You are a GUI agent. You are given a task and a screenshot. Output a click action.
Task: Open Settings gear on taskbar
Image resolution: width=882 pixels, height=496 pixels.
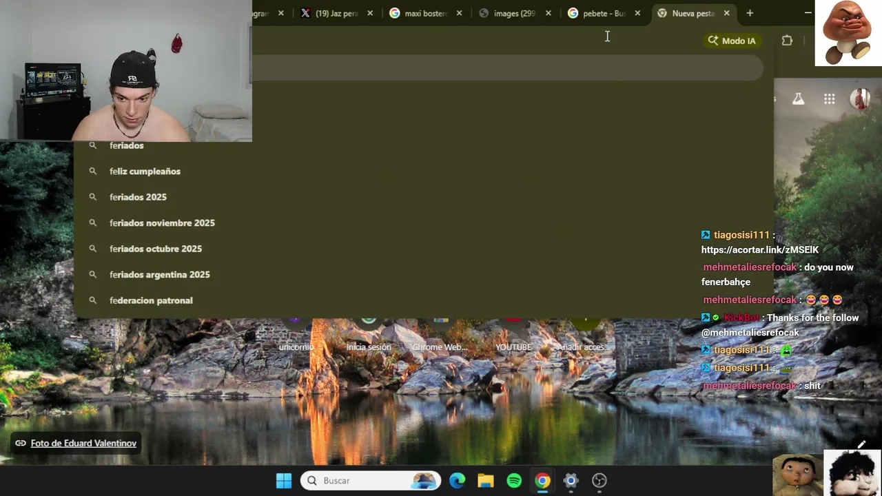pos(571,481)
